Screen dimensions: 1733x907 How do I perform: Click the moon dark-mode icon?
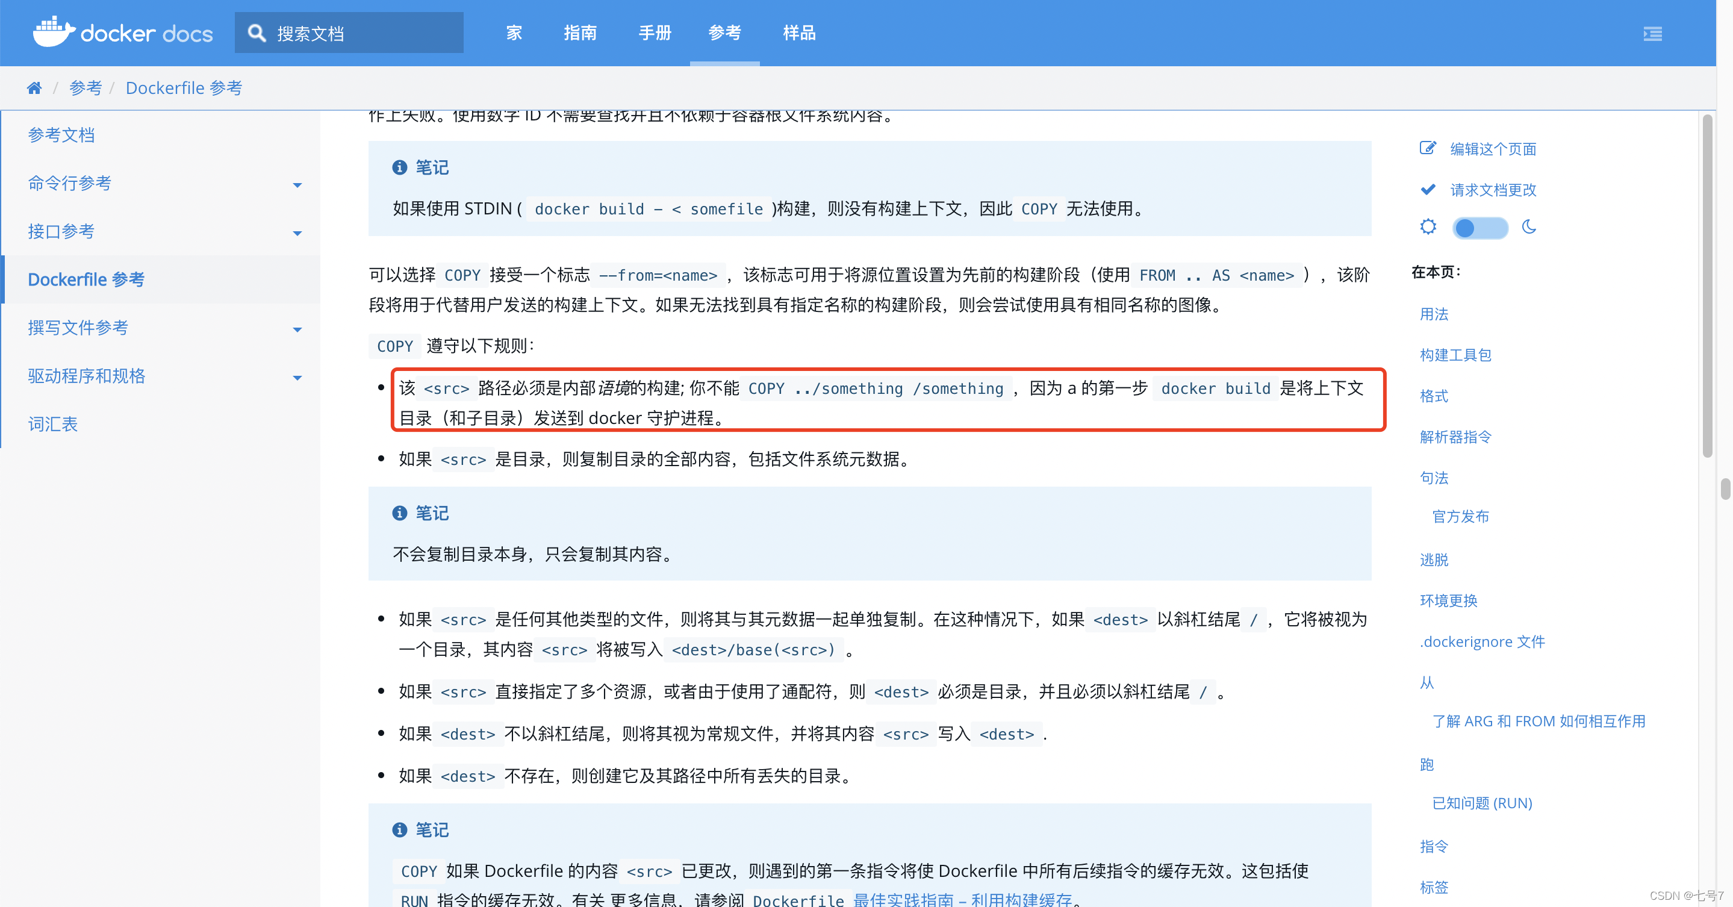coord(1529,228)
